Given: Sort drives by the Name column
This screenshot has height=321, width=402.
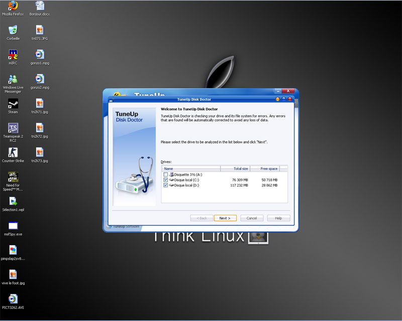Looking at the screenshot, I should [x=191, y=169].
